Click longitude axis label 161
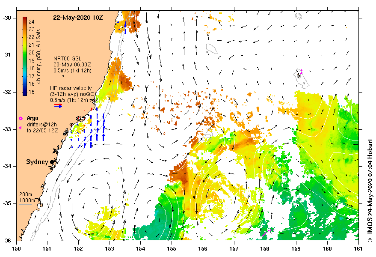This screenshot has width=376, height=257. point(358,248)
